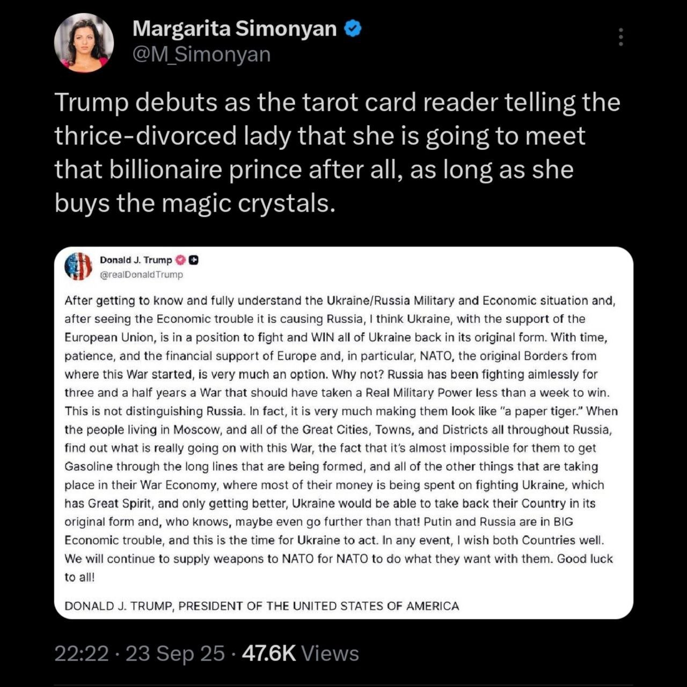The height and width of the screenshot is (687, 687).
Task: Click the blue verified checkmark badge
Action: click(352, 28)
